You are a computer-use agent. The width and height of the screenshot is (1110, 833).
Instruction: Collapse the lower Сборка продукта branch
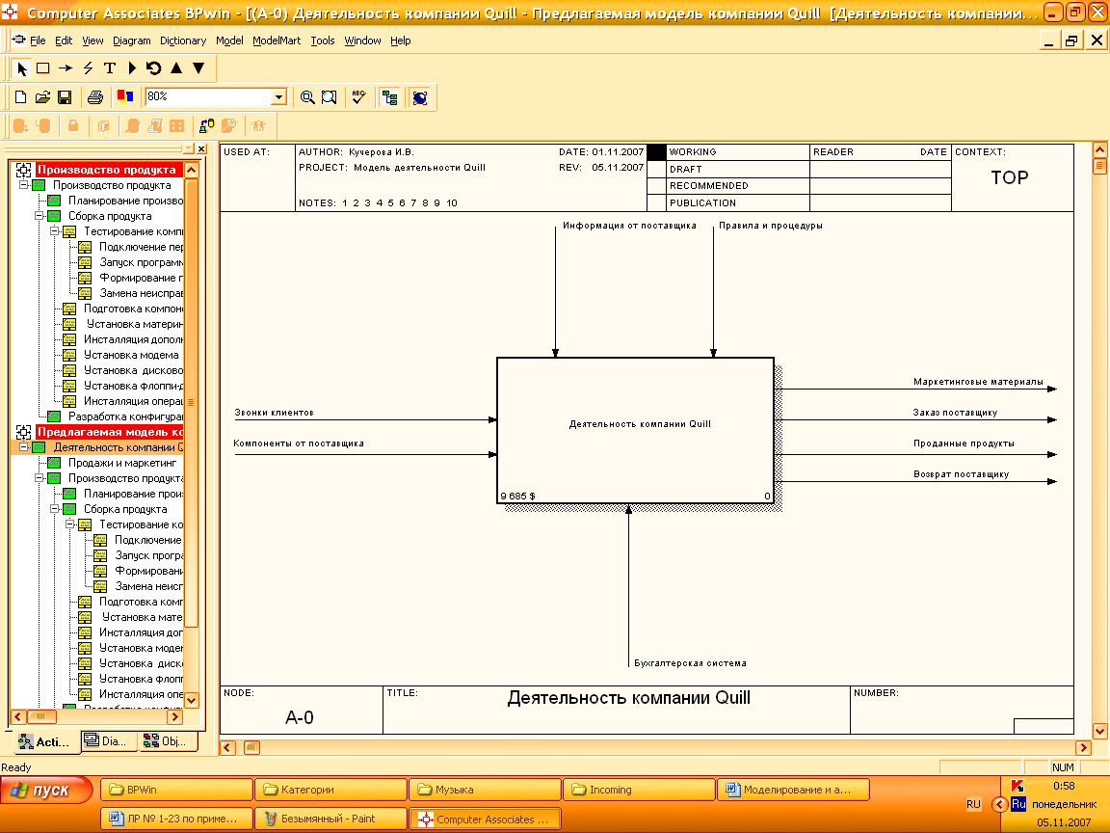pyautogui.click(x=55, y=509)
